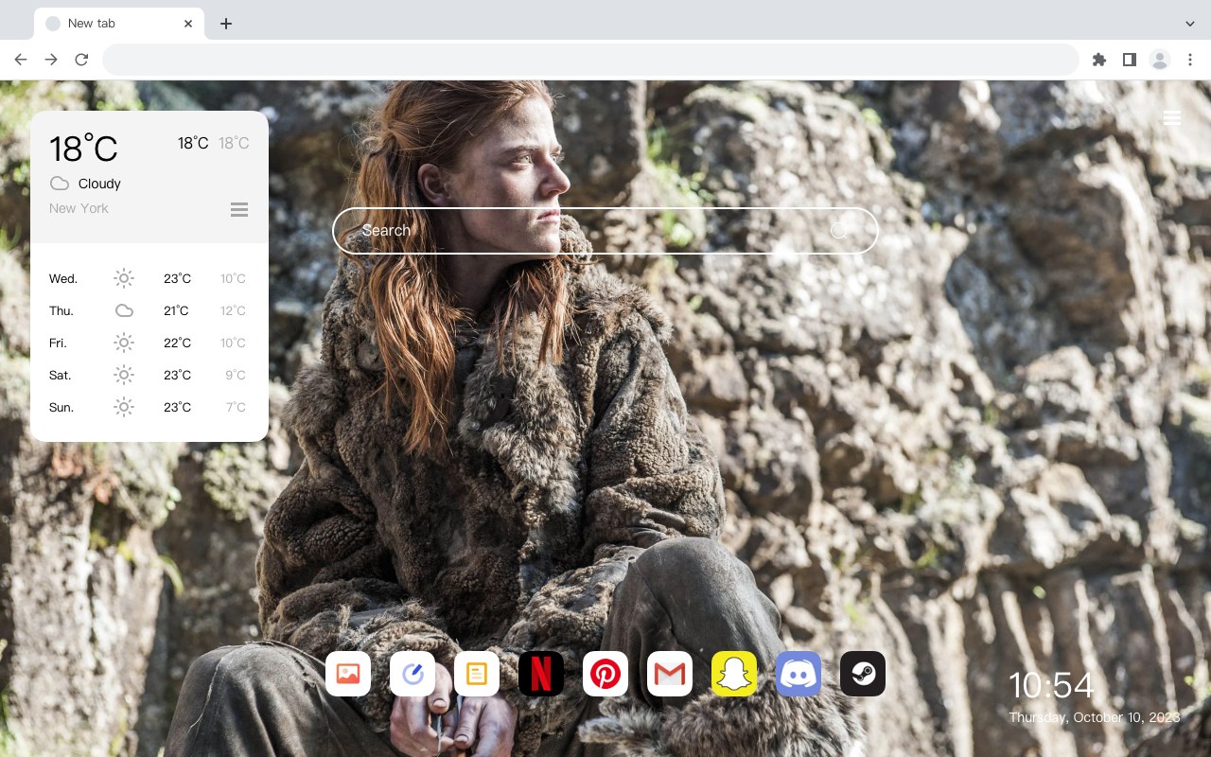This screenshot has width=1211, height=757.
Task: Click the New York location label
Action: coord(79,208)
